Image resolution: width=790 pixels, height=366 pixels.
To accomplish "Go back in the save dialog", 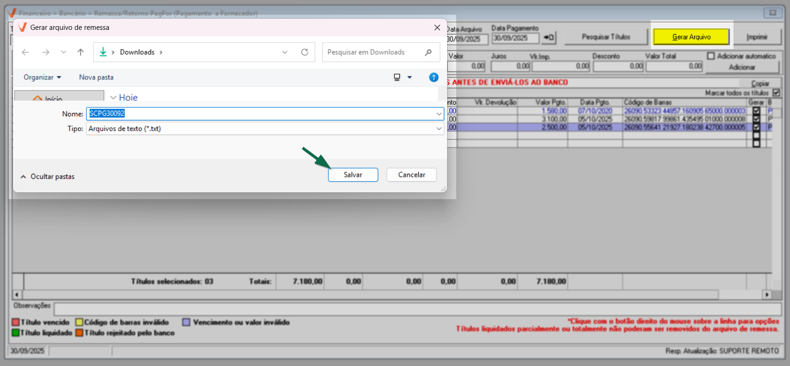I will [25, 52].
